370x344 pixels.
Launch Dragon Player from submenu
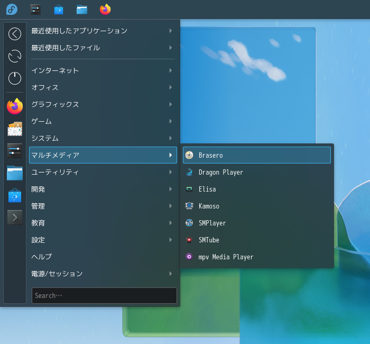coord(257,172)
